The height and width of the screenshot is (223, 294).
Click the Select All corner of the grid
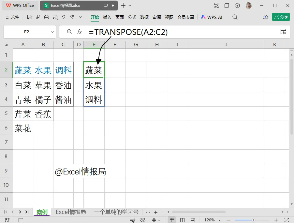coord(7,45)
